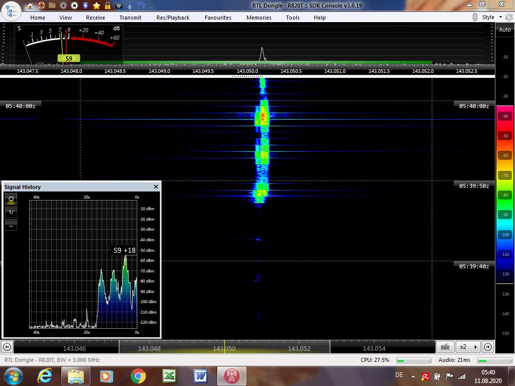515x386 pixels.
Task: Click the S9 +18 peak label in graph
Action: [x=125, y=250]
